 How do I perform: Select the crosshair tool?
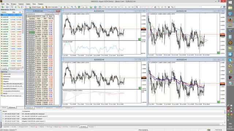tap(140, 7)
